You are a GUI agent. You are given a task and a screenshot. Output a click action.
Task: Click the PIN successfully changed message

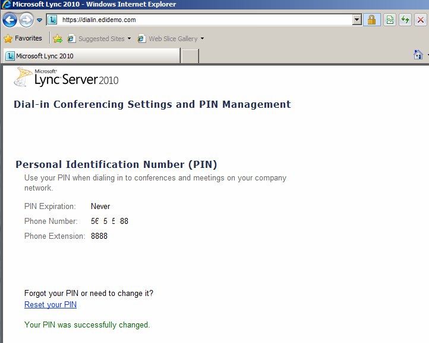coord(87,325)
